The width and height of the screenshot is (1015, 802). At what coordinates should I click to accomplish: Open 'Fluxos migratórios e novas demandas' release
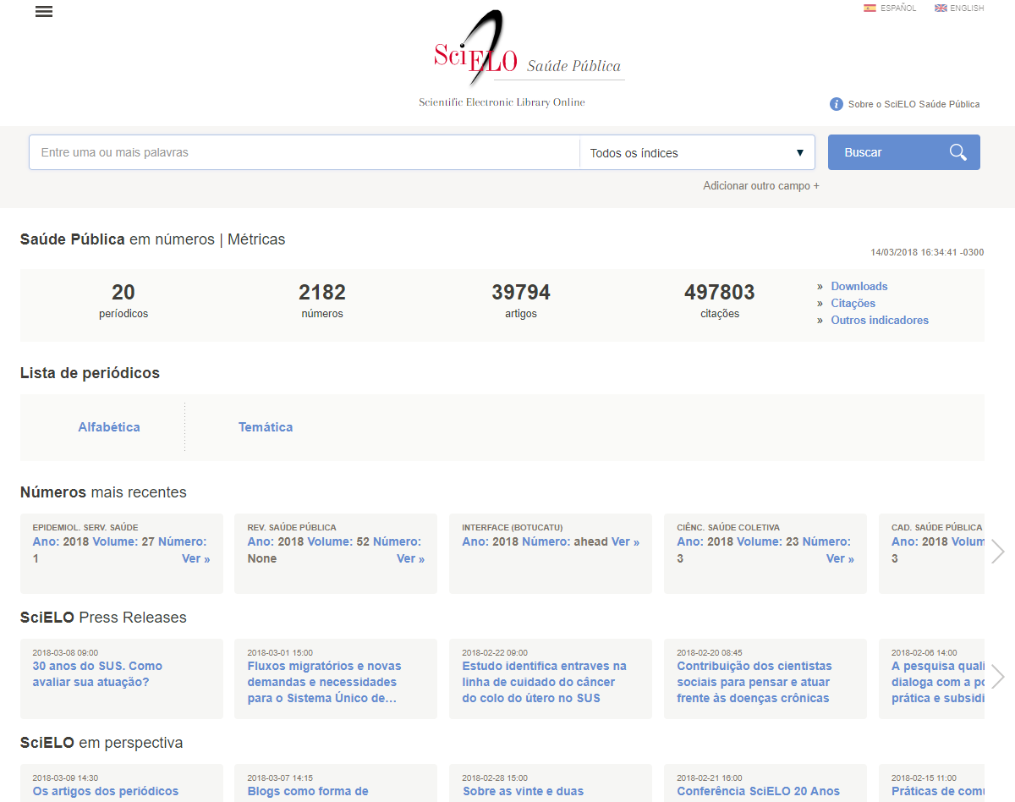(324, 682)
